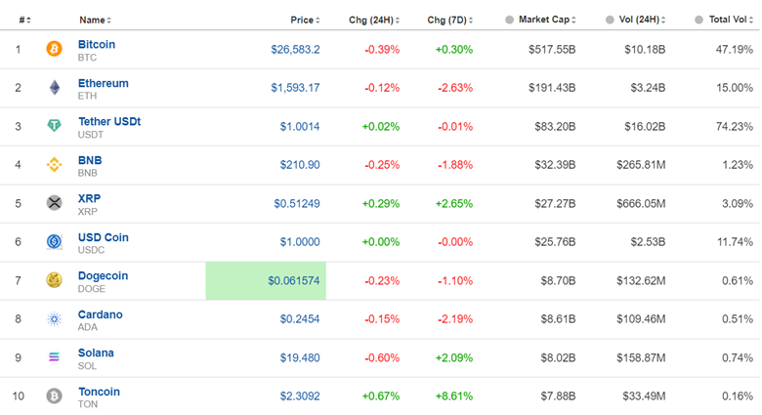Open the Solana link
Image resolution: width=762 pixels, height=415 pixels.
coord(96,353)
